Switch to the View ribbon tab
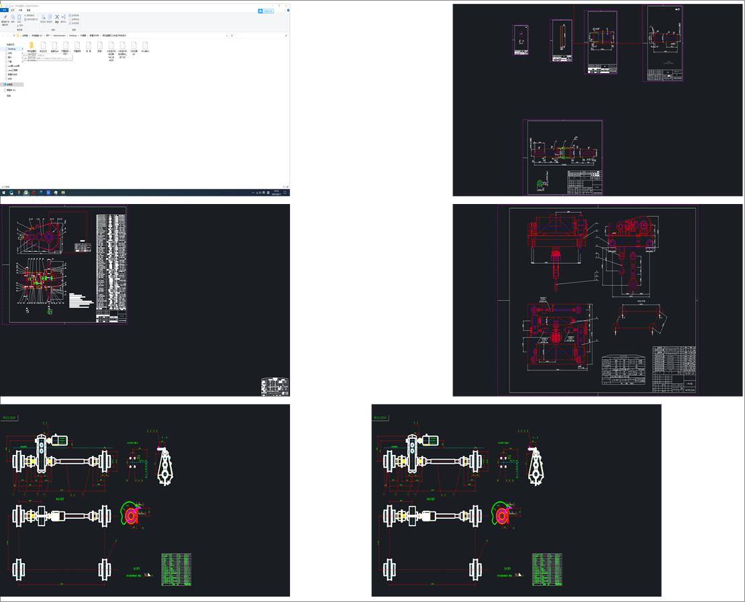 click(28, 10)
